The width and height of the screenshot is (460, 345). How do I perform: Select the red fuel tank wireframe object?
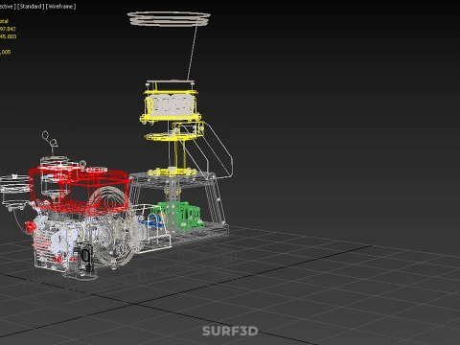point(80,190)
